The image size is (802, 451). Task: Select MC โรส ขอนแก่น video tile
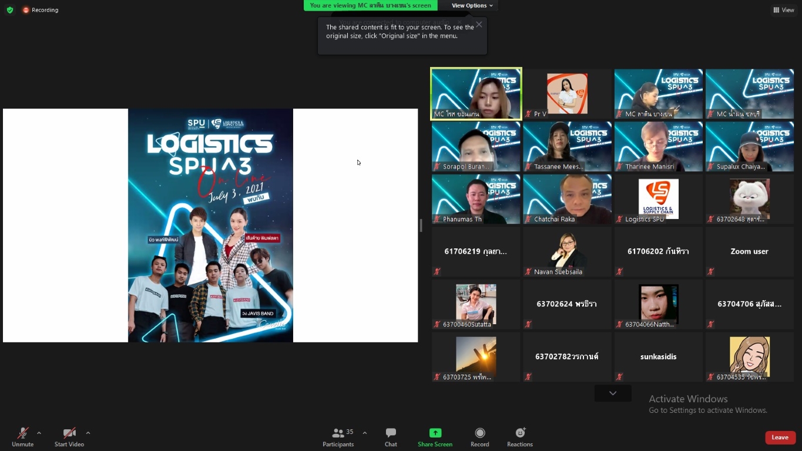[476, 94]
